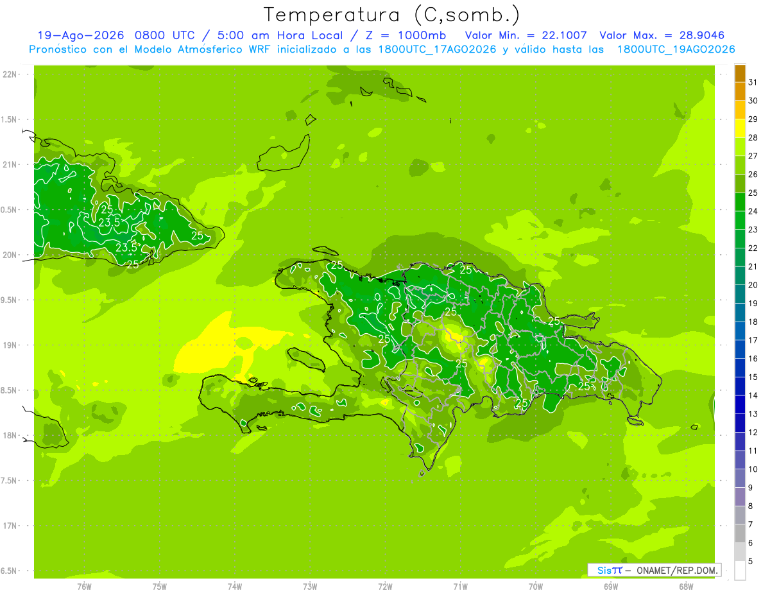The image size is (770, 595).
Task: Click the yellow legend band between 28 and 29
Action: point(740,128)
